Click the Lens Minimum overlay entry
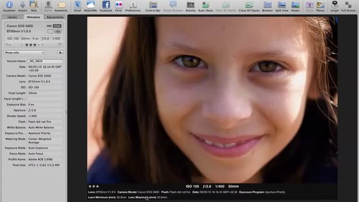This screenshot has width=359, height=202. 107,198
